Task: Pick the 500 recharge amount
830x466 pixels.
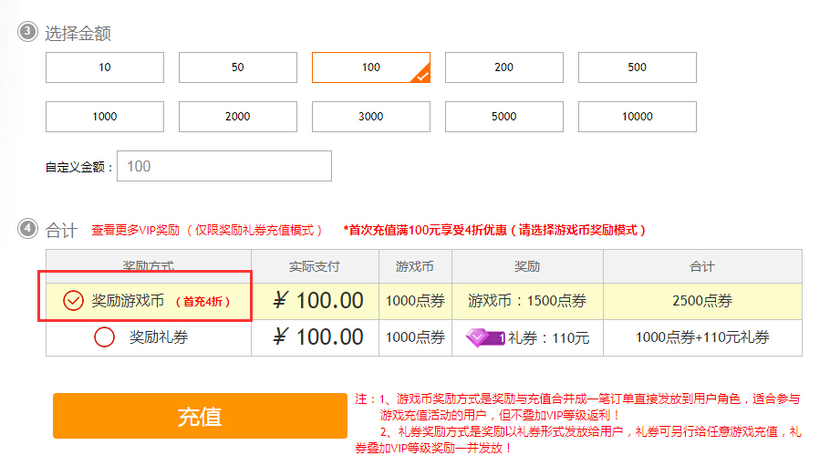Action: coord(638,67)
